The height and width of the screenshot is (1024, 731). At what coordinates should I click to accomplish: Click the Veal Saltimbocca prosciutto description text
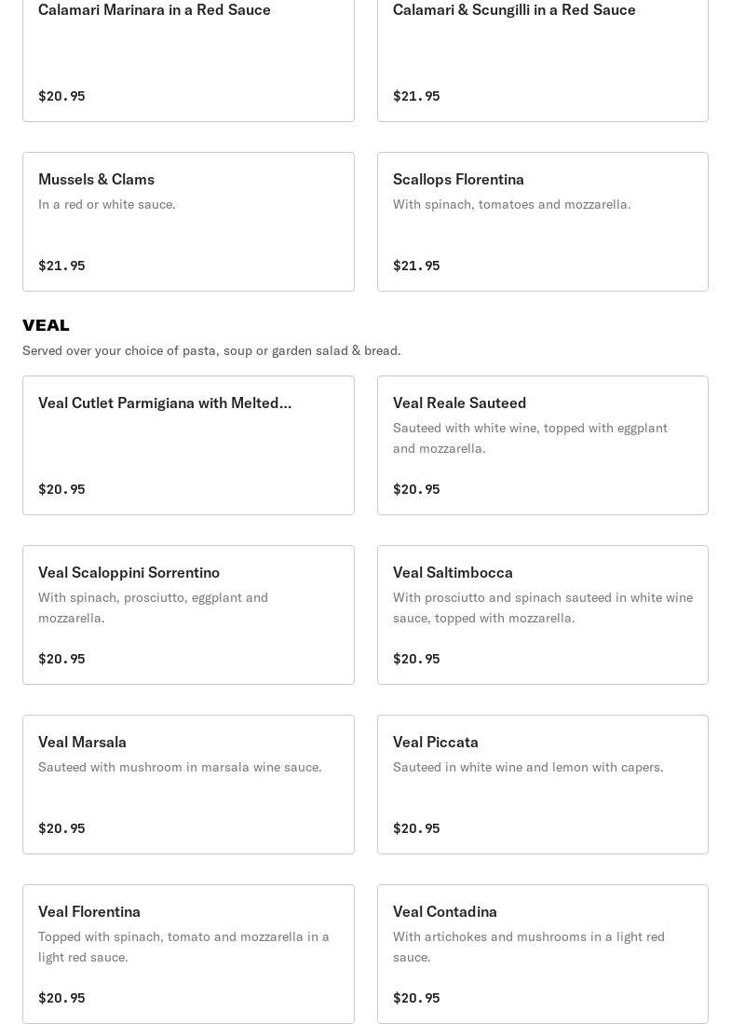pyautogui.click(x=543, y=608)
